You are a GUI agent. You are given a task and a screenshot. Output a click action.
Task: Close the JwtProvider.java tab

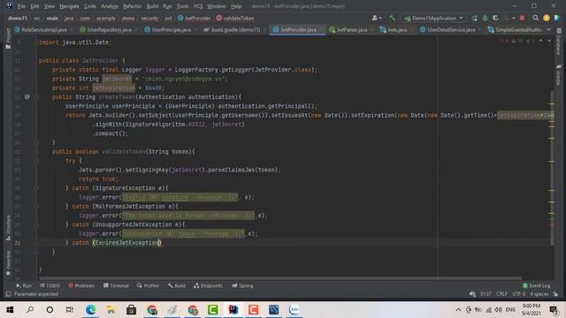click(x=320, y=30)
